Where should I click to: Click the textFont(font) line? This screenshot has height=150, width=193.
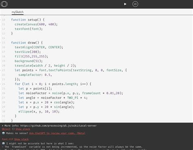click(29, 29)
